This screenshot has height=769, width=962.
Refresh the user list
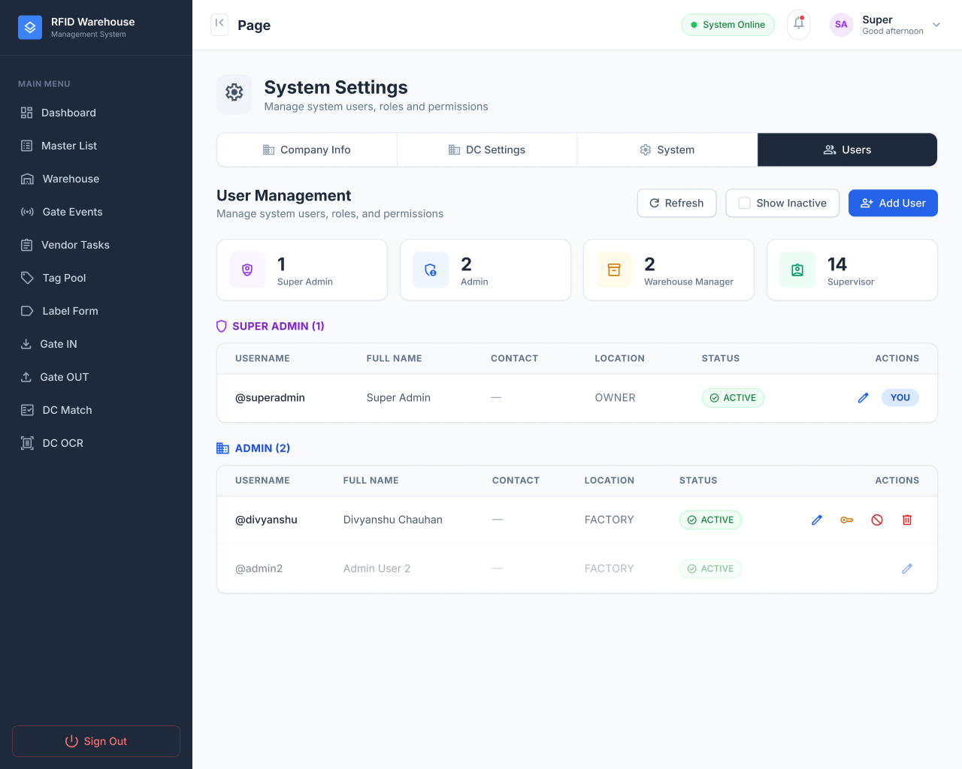point(676,203)
